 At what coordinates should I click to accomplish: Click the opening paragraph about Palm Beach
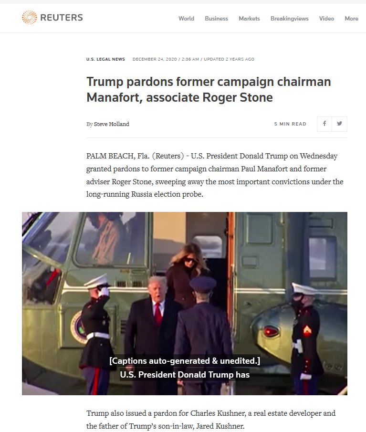pyautogui.click(x=215, y=175)
